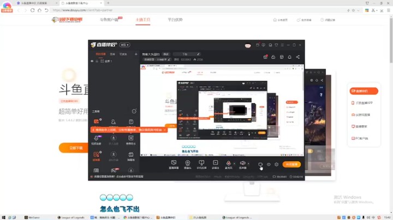Reload the page with browser refresh icon
Image resolution: width=393 pixels, height=220 pixels.
click(x=33, y=10)
